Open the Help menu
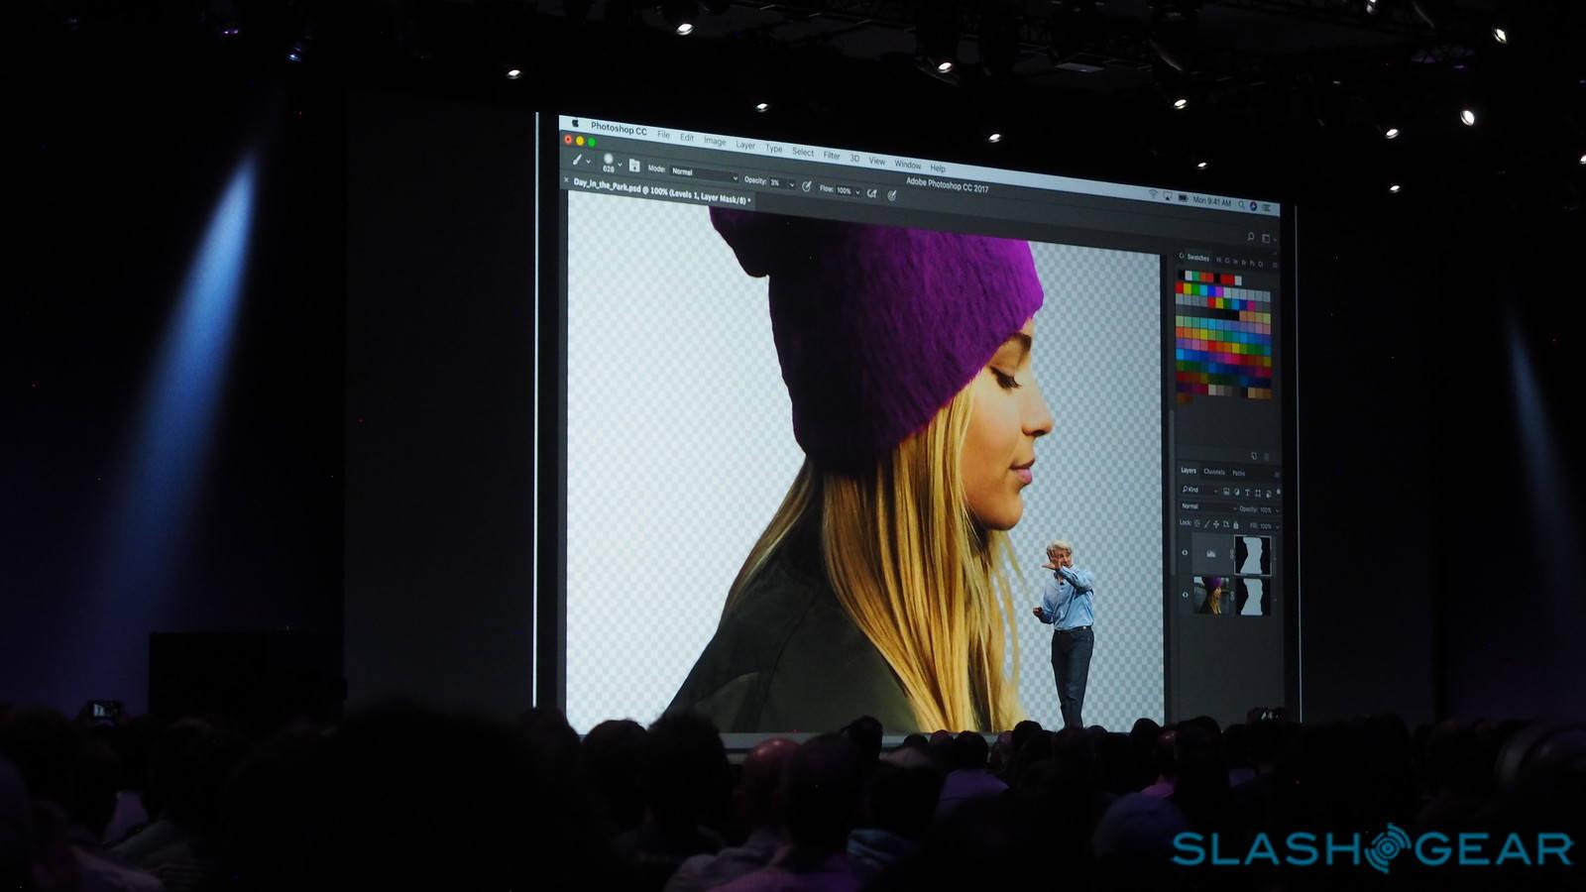 tap(938, 168)
